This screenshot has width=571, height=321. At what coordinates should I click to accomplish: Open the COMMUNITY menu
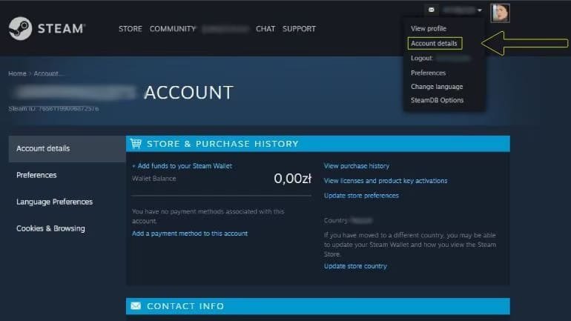pyautogui.click(x=172, y=29)
